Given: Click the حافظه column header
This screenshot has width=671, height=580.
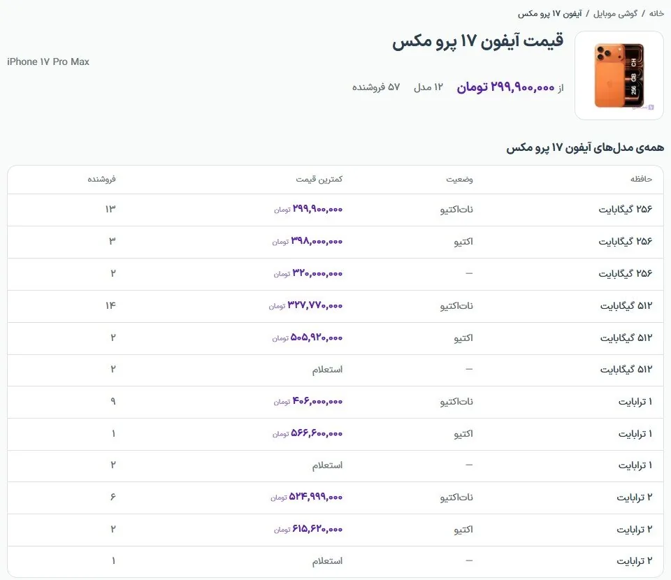Looking at the screenshot, I should [641, 179].
